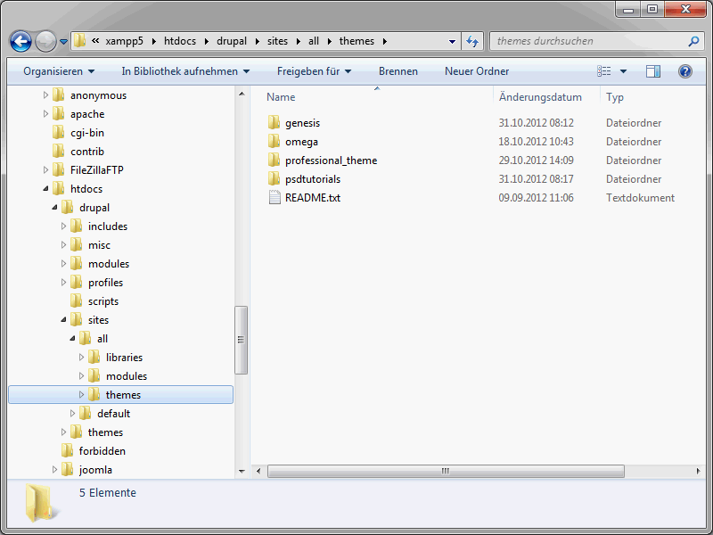Go back with the blue Back arrow
The height and width of the screenshot is (535, 713).
[x=20, y=41]
